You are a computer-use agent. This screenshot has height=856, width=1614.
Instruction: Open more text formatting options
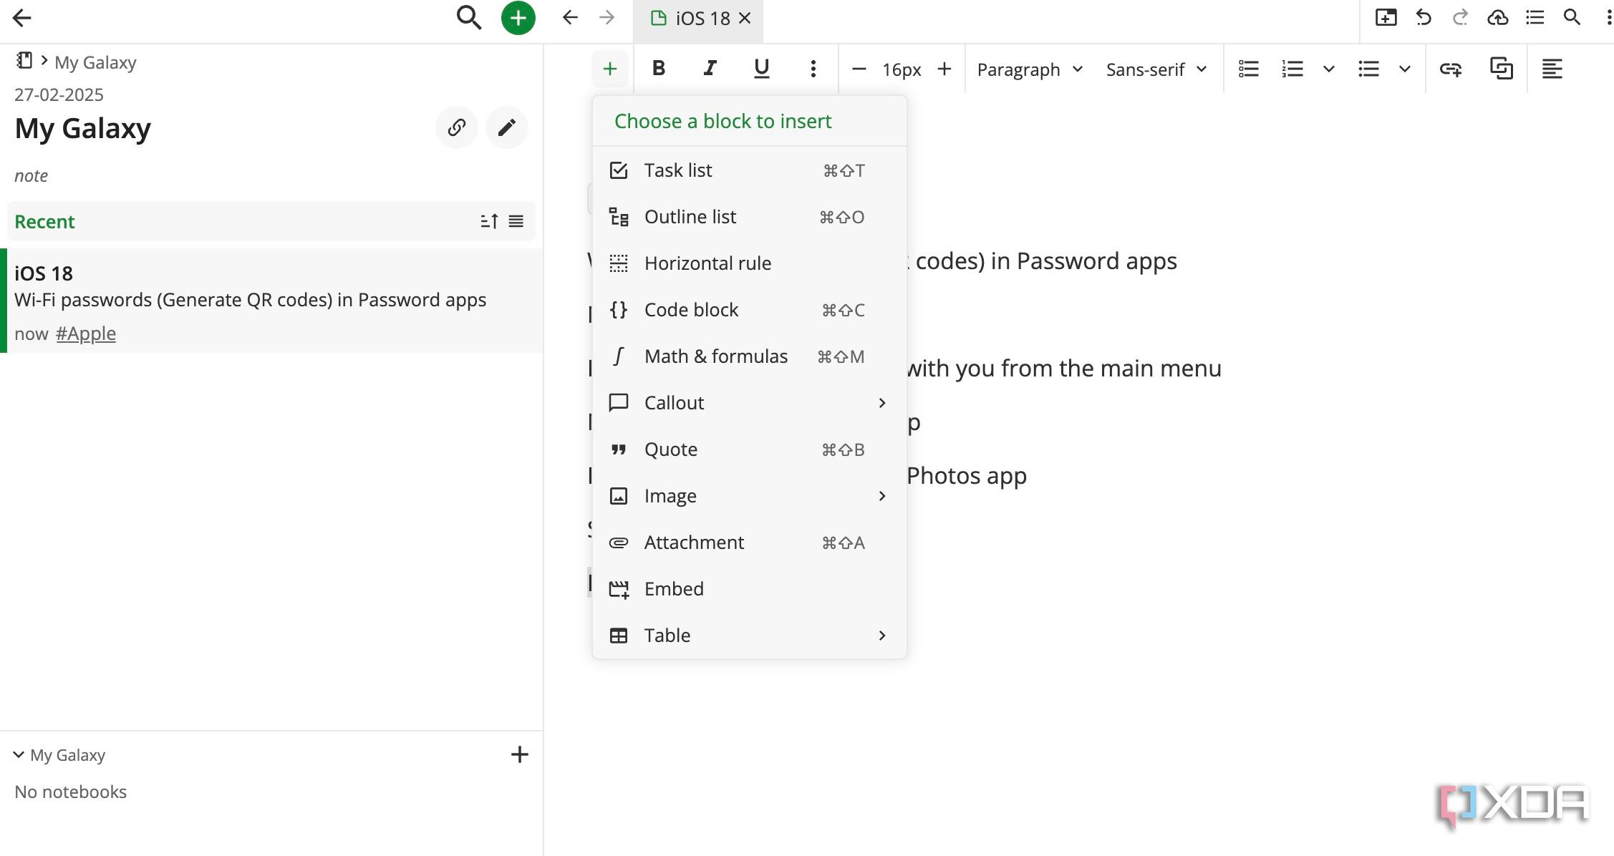[813, 69]
